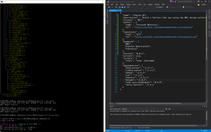This screenshot has width=211, height=132.
Task: Open the Show output from General dropdown
Action: [138, 109]
